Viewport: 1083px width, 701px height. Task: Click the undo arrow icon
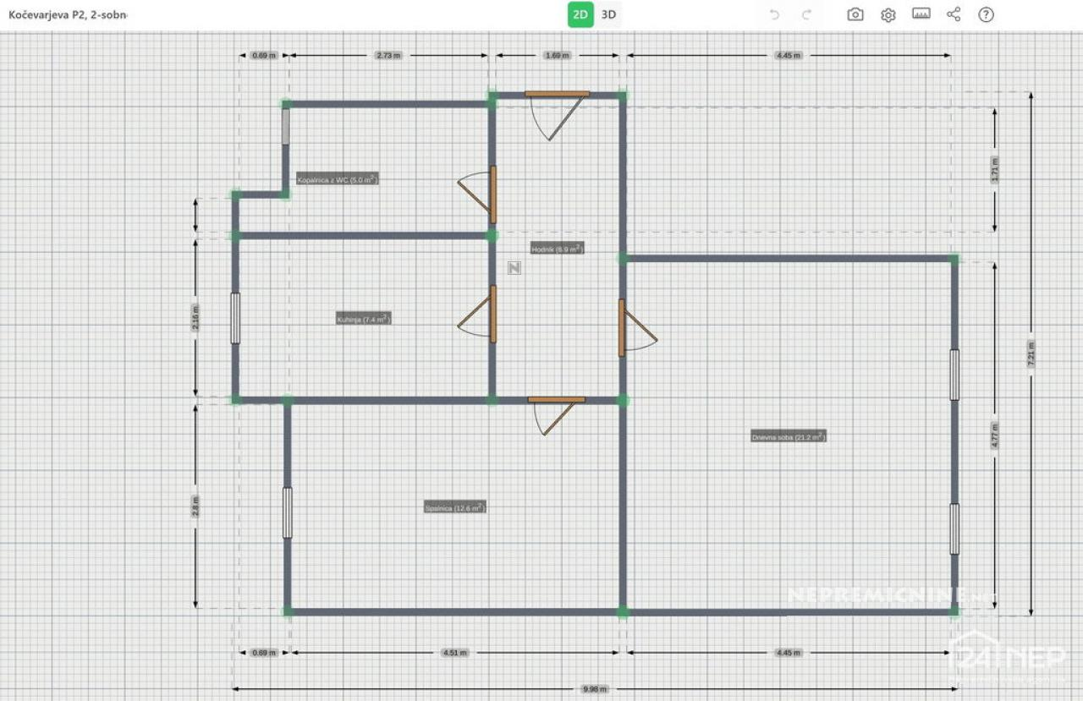[x=774, y=14]
